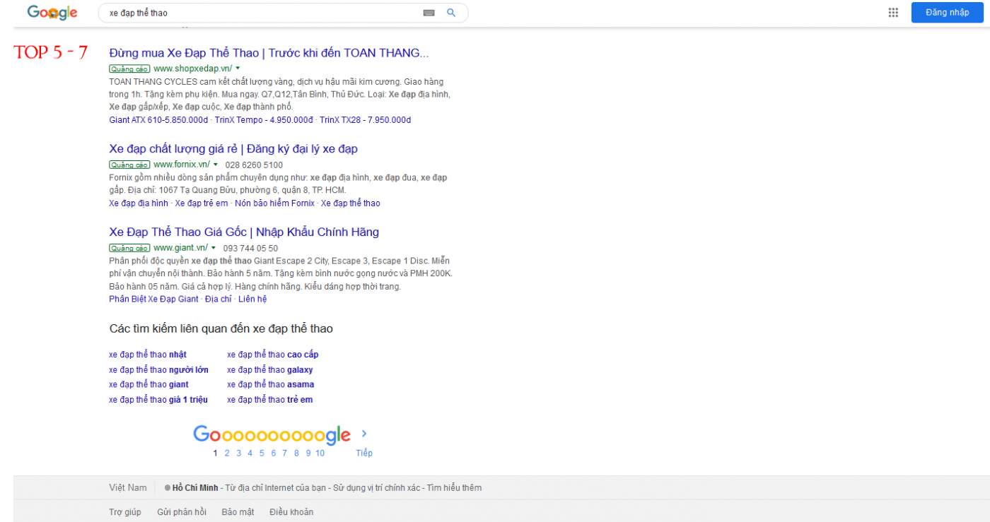990x522 pixels.
Task: Open Xe Đạp Thể Thao Giá Gốc result
Action: pyautogui.click(x=244, y=232)
